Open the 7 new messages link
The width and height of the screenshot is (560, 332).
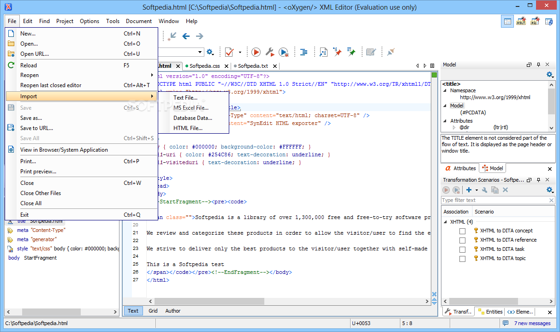click(x=532, y=323)
